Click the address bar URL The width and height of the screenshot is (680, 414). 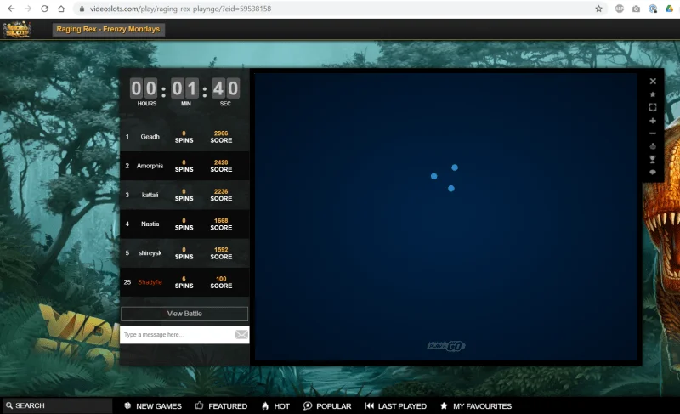coord(180,9)
